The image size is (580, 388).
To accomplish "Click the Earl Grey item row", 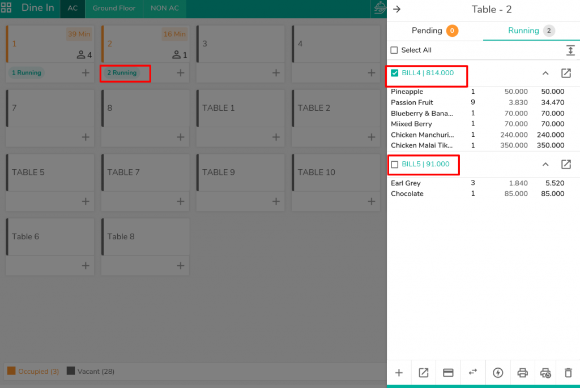I will (x=477, y=183).
